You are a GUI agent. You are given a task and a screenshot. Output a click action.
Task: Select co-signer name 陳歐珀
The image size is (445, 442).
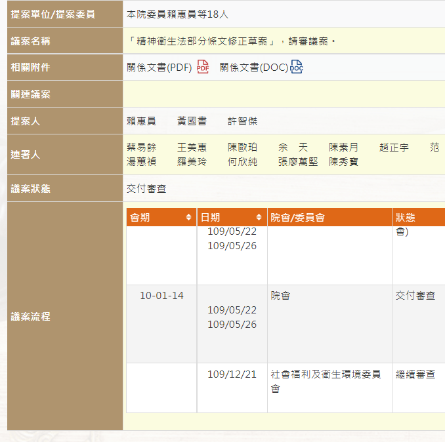242,147
